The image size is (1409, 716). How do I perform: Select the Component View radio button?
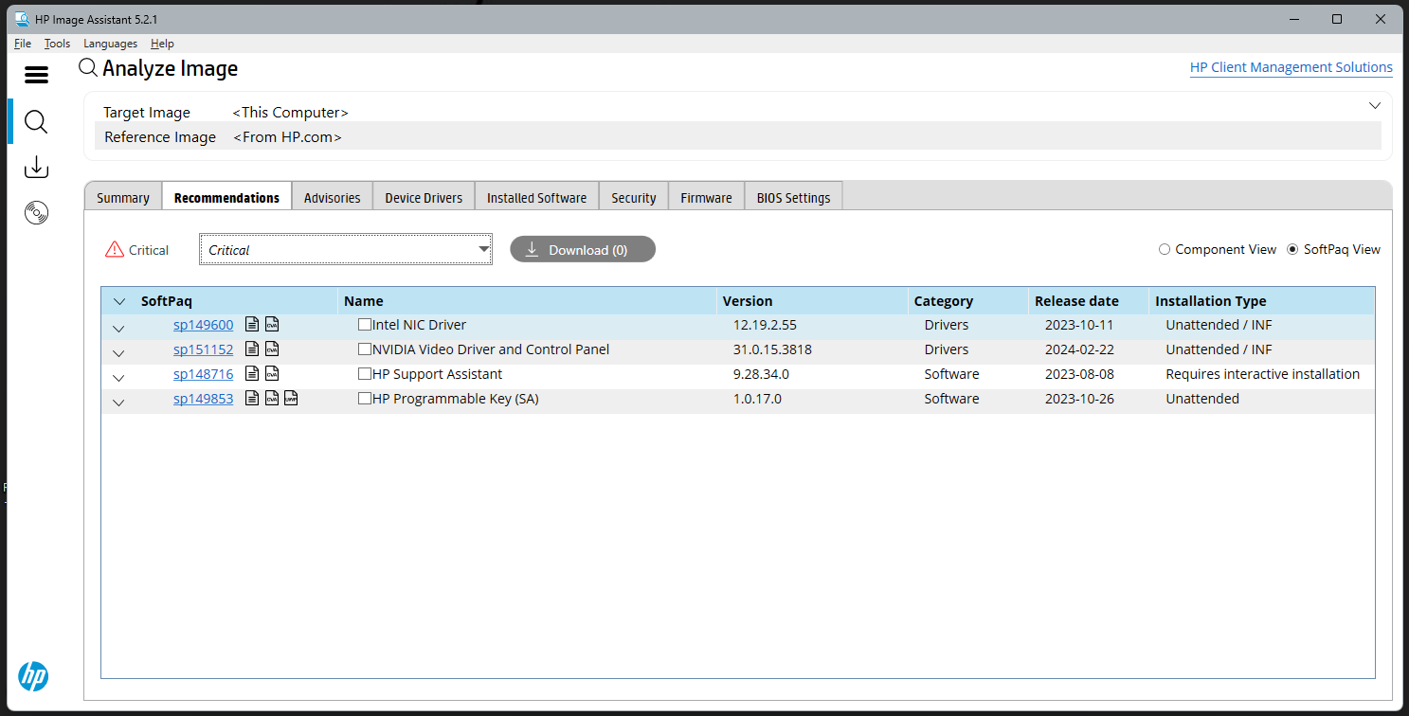click(1165, 249)
